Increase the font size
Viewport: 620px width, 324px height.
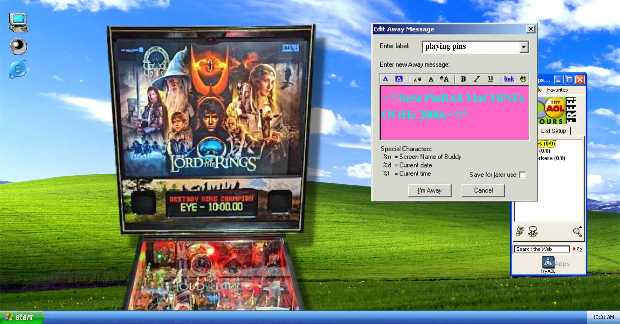pyautogui.click(x=445, y=79)
